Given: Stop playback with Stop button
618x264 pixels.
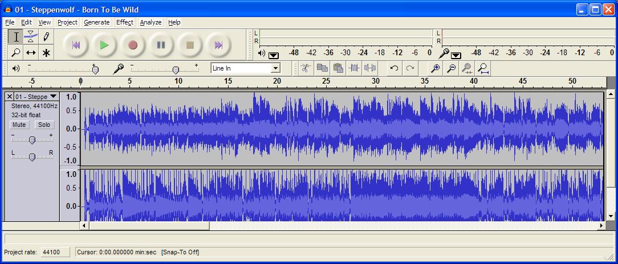Looking at the screenshot, I should coord(190,45).
